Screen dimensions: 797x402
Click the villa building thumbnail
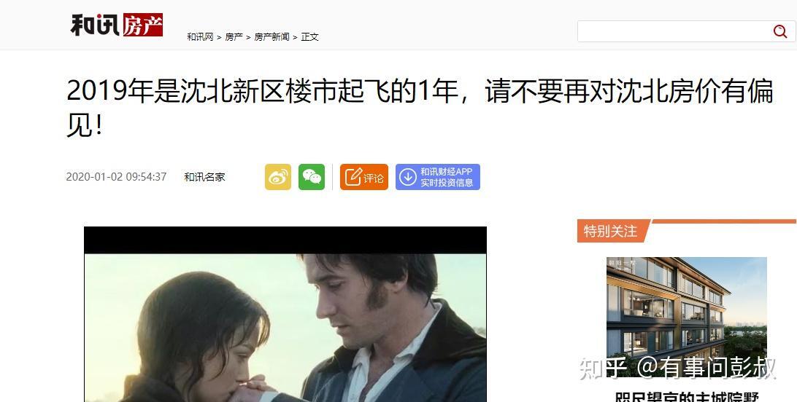[687, 317]
